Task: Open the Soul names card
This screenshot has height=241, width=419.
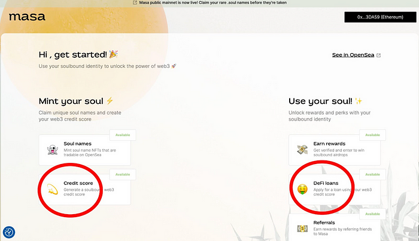Action: (85, 150)
